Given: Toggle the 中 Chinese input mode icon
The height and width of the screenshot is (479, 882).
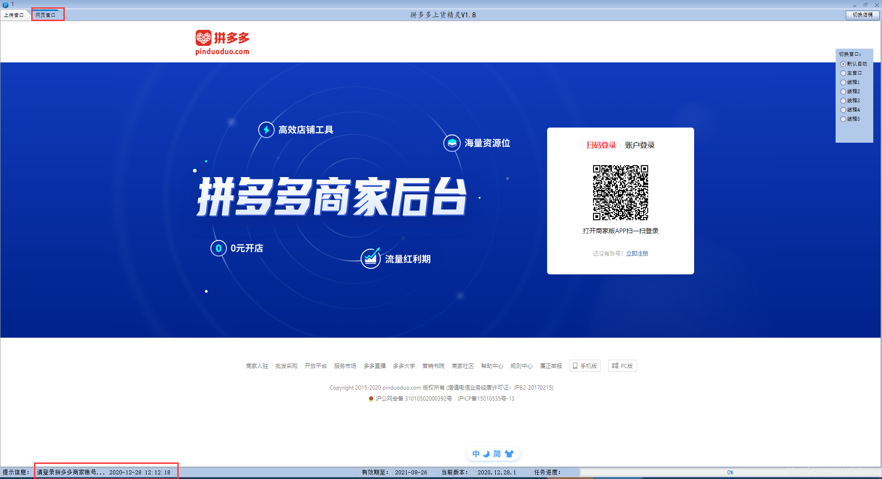Looking at the screenshot, I should [476, 454].
